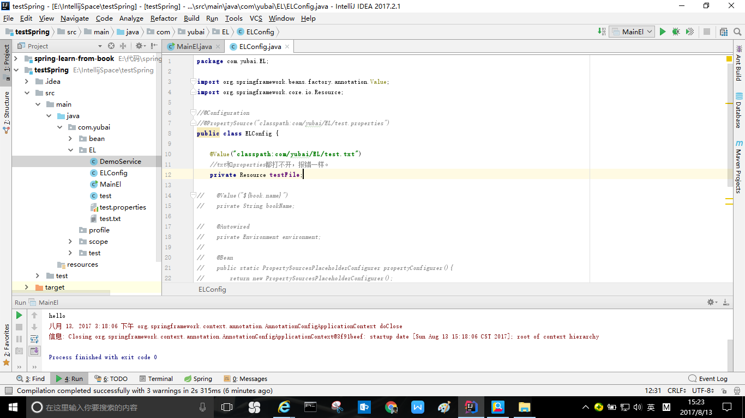Image resolution: width=745 pixels, height=418 pixels.
Task: Expand spring-learn-from-book project node
Action: [15, 59]
